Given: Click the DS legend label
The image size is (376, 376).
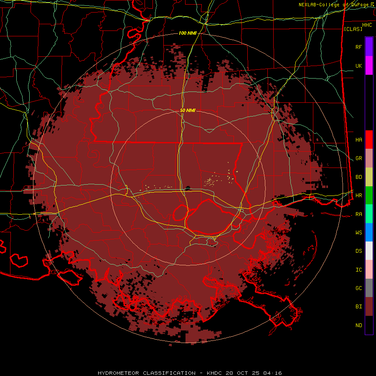Looking at the screenshot, I should point(358,251).
